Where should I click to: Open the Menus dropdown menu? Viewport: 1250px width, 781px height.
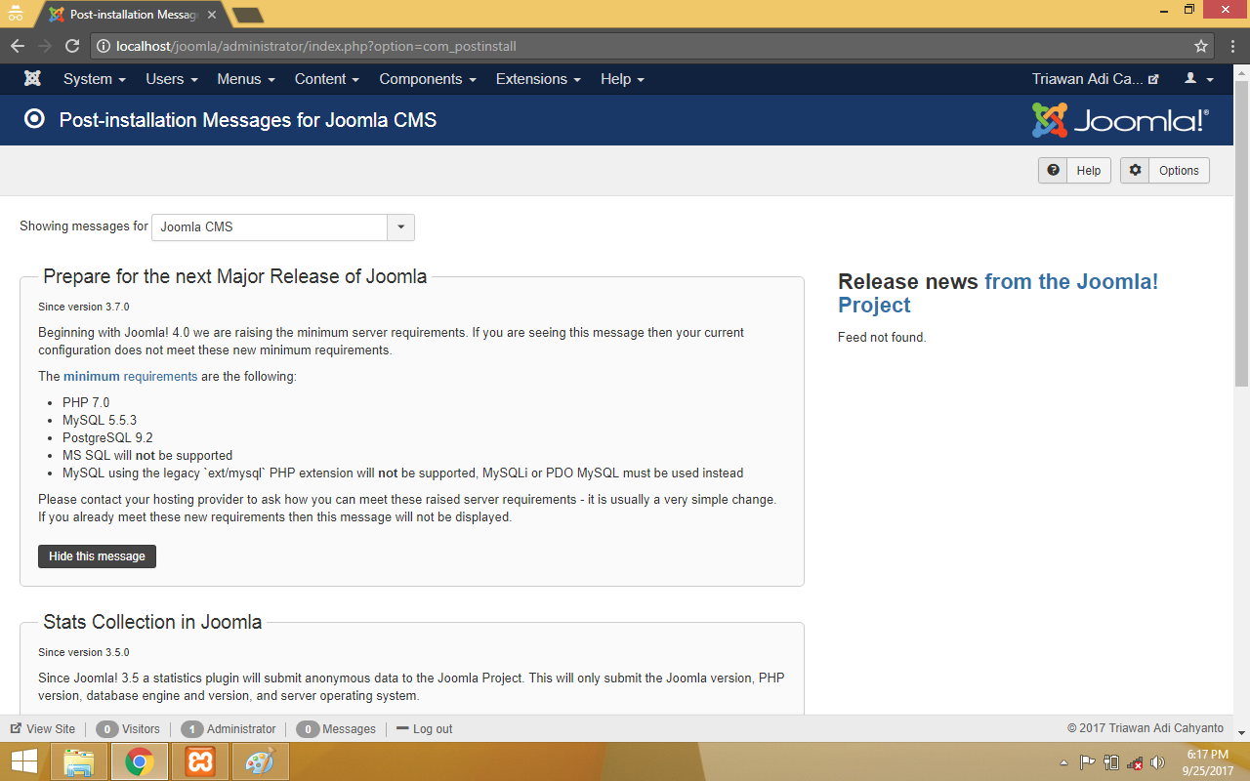[246, 79]
